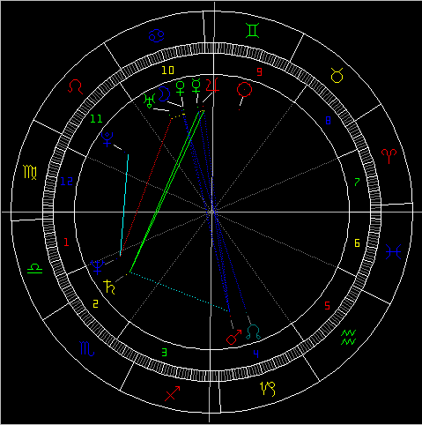
Task: Select the green Libra zodiac sign
Action: point(34,269)
